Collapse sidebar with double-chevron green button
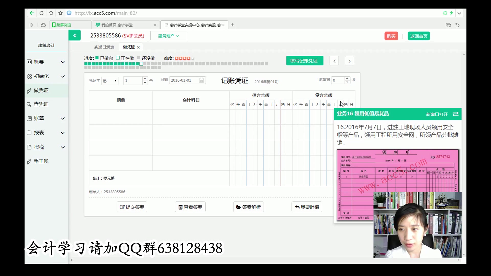This screenshot has height=276, width=491. click(75, 36)
